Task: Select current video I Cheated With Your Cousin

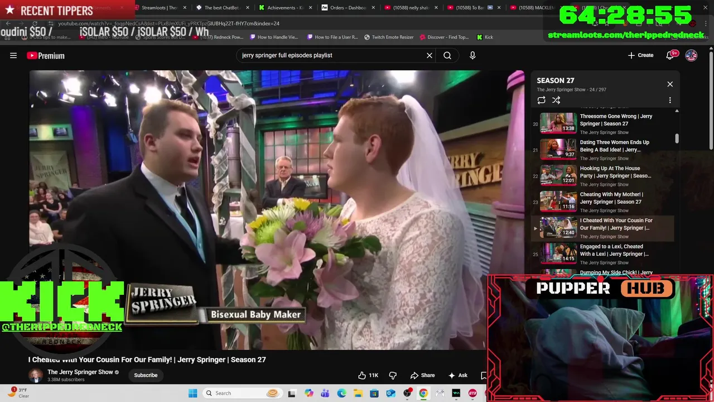Action: pos(603,228)
